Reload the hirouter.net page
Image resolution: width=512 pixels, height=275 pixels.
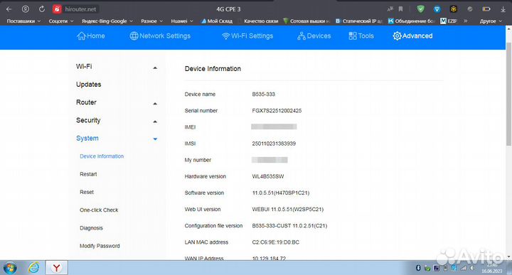(x=42, y=9)
